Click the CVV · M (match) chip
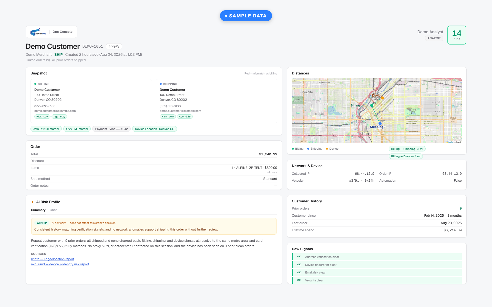The image size is (492, 307). (77, 129)
